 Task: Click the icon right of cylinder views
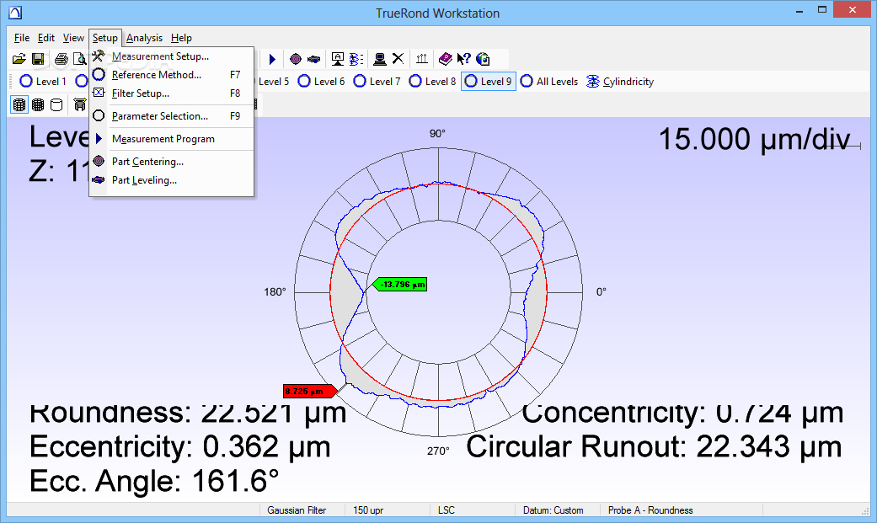click(x=80, y=104)
